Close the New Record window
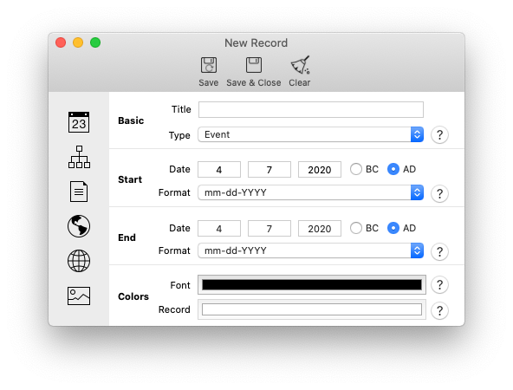513x390 pixels. 61,42
